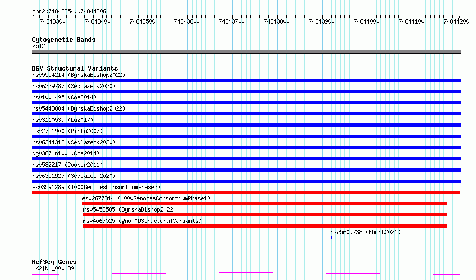Open the nsv5453585 (ByrskaBishop2022) variant
The height and width of the screenshot is (280, 476).
[x=129, y=209]
